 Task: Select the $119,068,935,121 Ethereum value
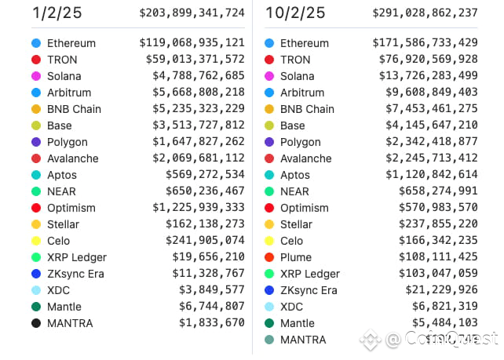point(192,43)
